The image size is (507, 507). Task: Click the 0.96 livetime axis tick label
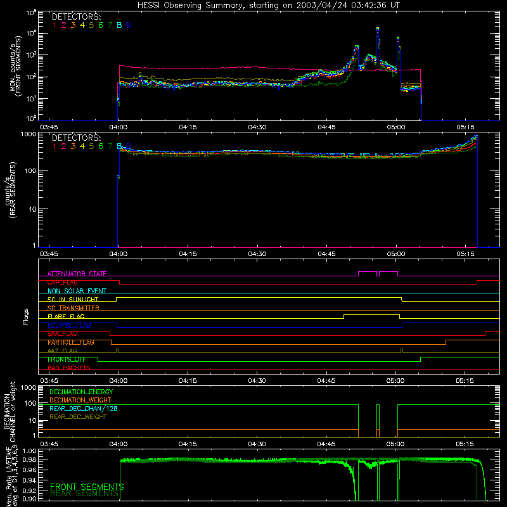click(30, 470)
